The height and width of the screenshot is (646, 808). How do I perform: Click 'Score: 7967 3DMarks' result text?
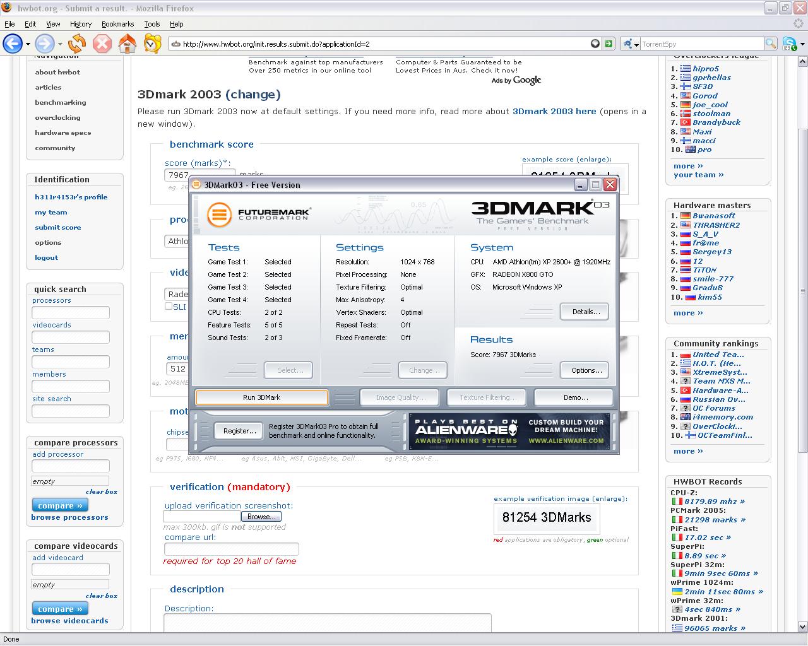[x=503, y=355]
